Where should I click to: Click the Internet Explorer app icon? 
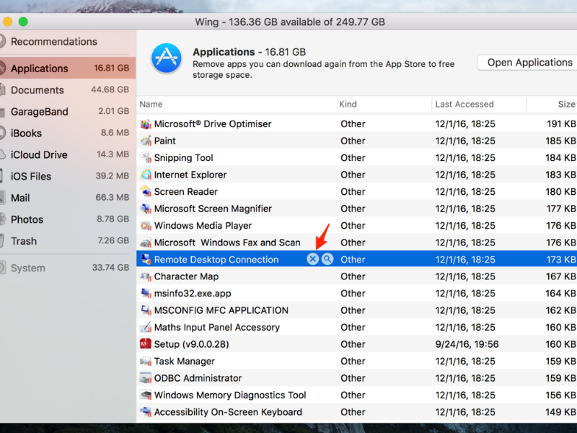click(x=146, y=175)
